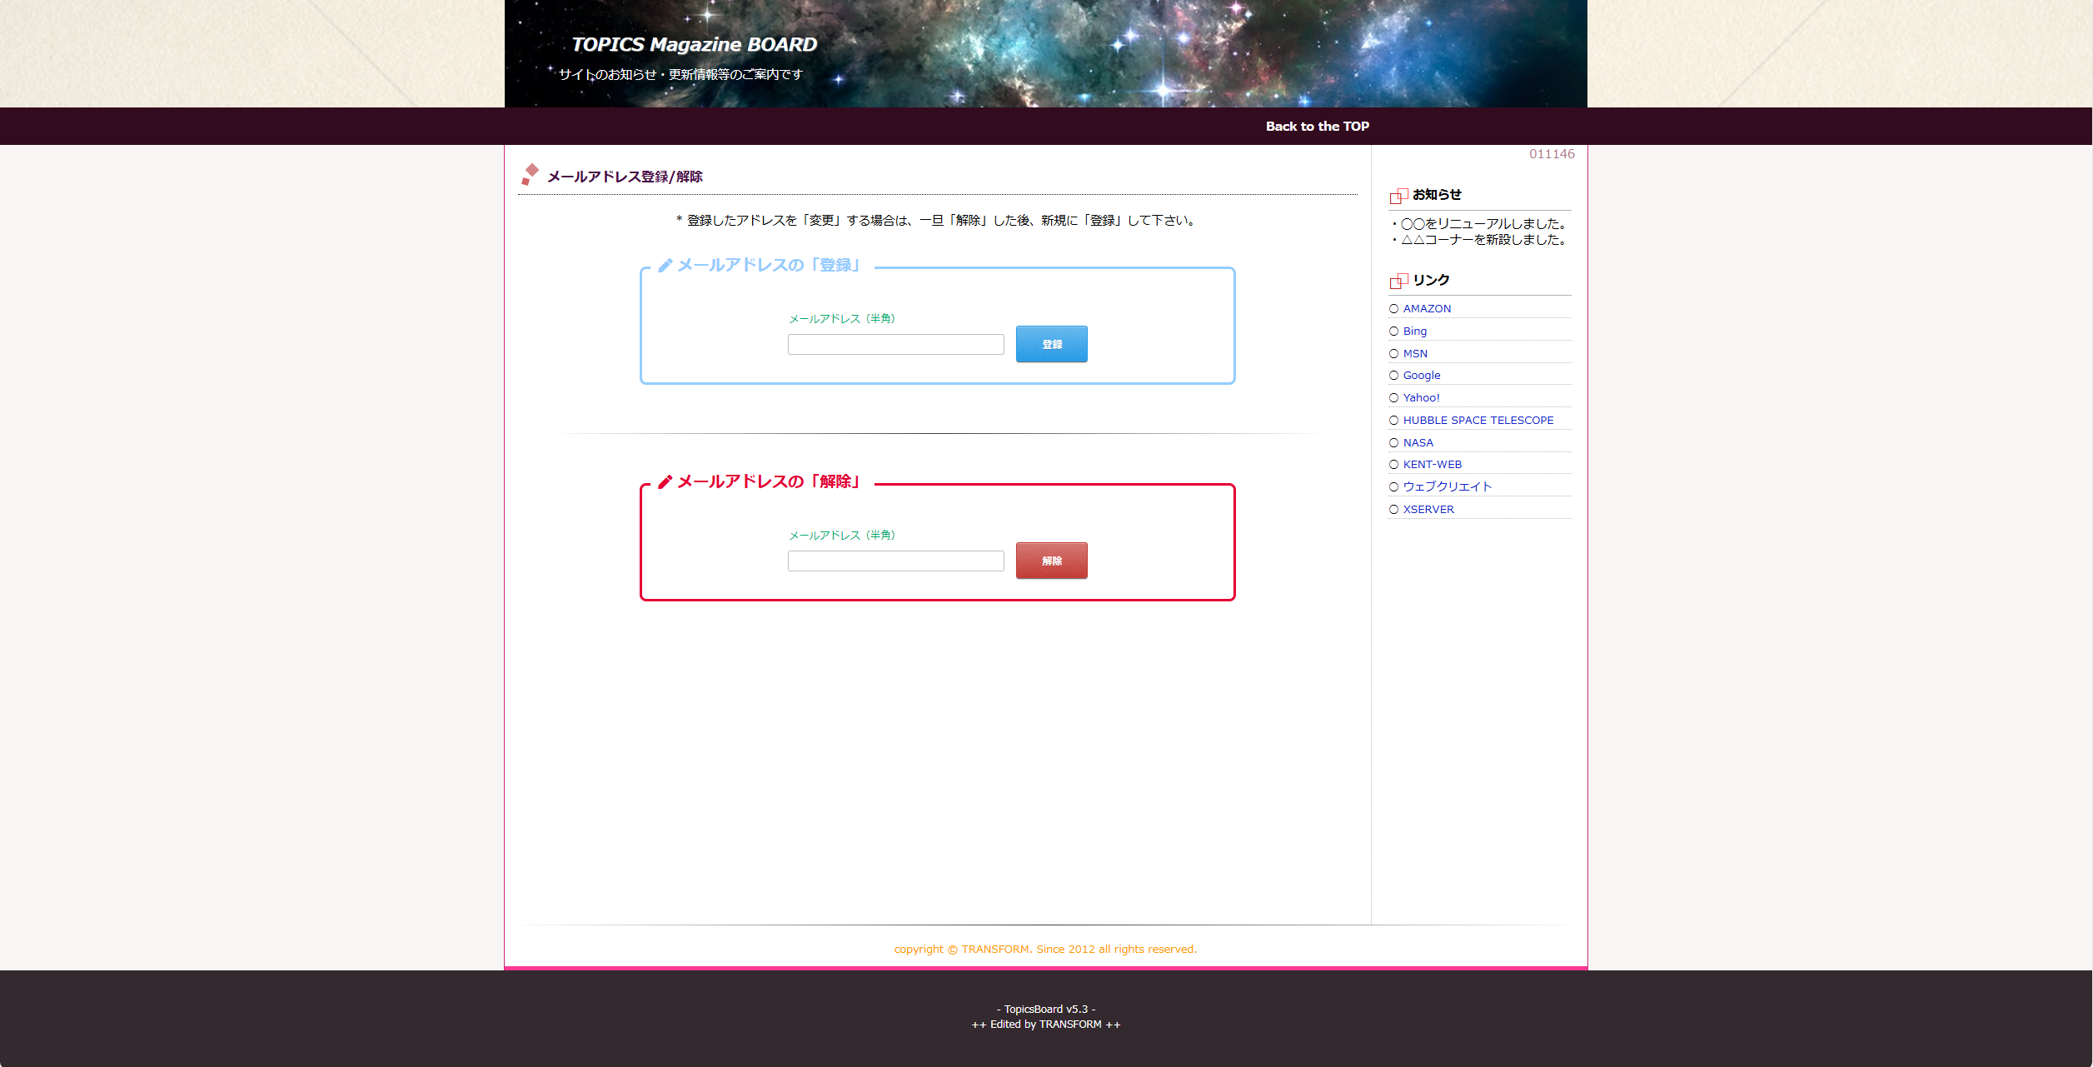Screen dimensions: 2093x1067
Task: Open the Google link
Action: coord(1421,376)
